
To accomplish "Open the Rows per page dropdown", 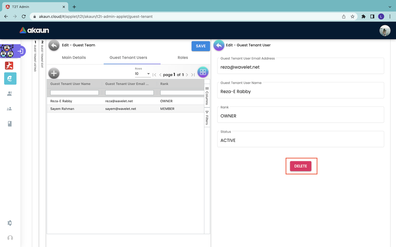I will pos(142,74).
